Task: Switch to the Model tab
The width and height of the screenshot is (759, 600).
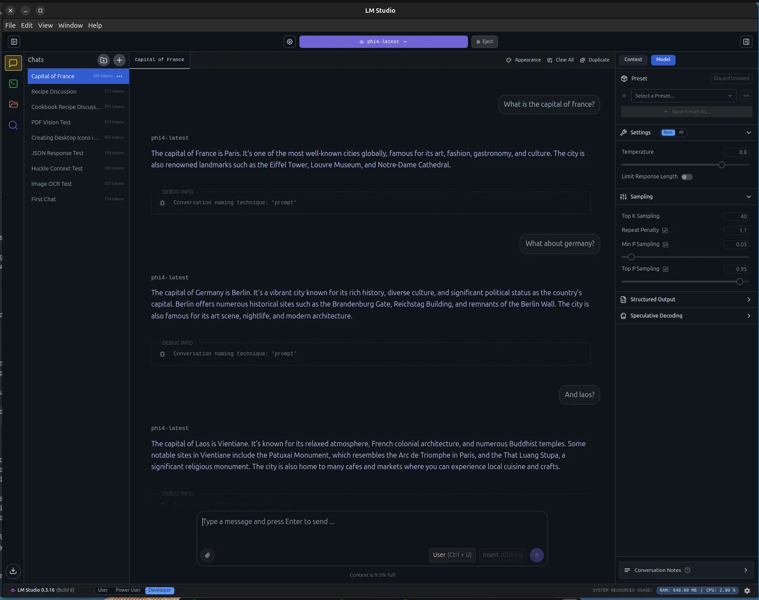Action: pyautogui.click(x=663, y=60)
